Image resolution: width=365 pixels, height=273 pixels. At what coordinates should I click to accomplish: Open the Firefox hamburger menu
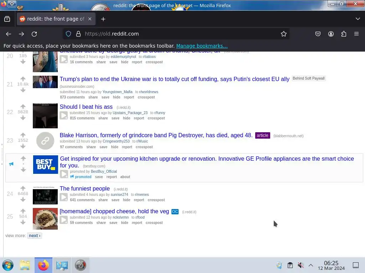pos(356,34)
